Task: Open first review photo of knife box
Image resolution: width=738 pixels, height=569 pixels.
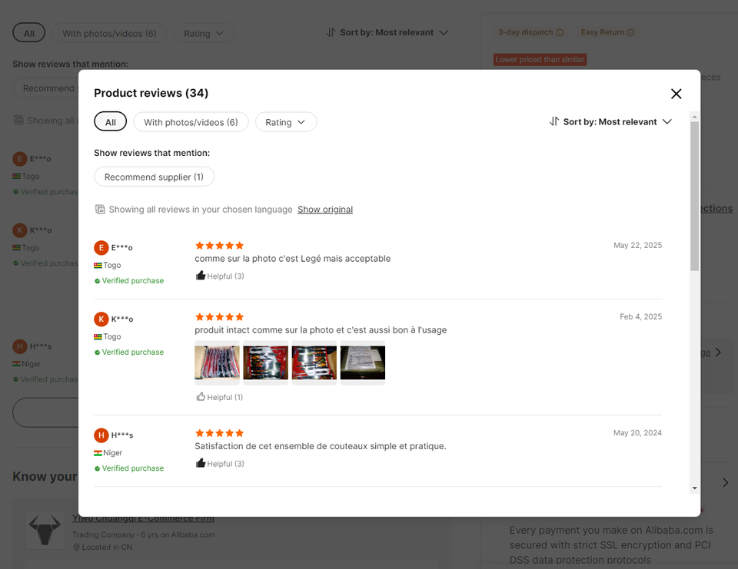Action: click(x=217, y=362)
